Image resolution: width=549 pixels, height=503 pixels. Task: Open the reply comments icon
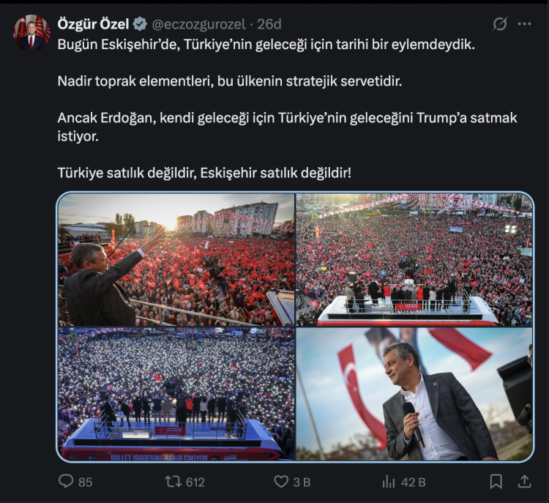click(66, 481)
